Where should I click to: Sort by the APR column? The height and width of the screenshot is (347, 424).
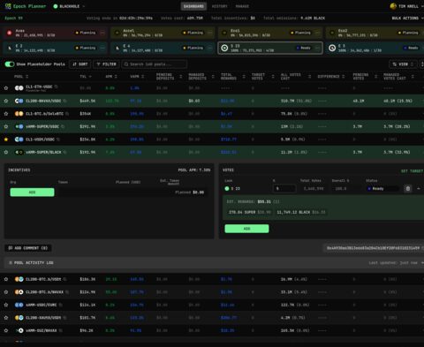(111, 77)
